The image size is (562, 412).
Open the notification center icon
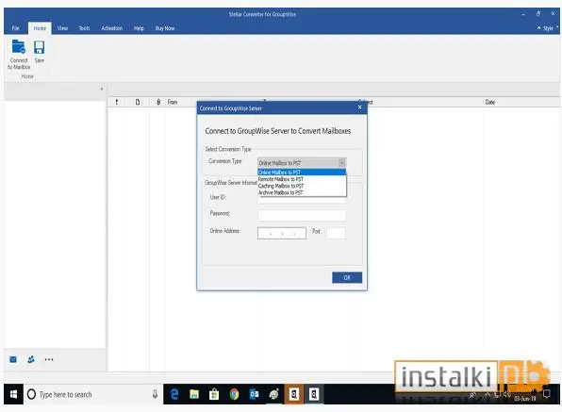(547, 394)
